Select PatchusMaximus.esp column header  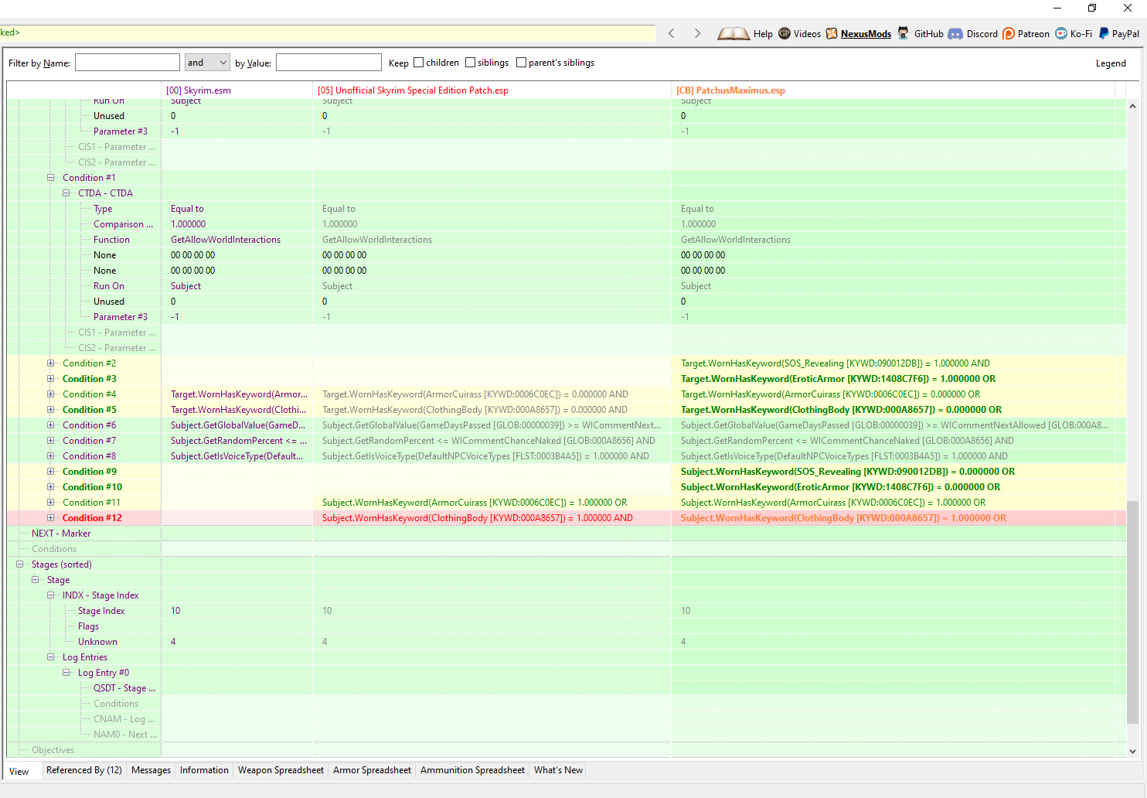(x=893, y=90)
